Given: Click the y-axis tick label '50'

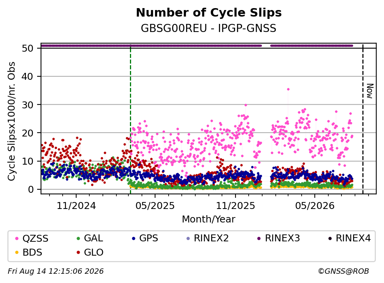Looking at the screenshot, I should pos(28,48).
